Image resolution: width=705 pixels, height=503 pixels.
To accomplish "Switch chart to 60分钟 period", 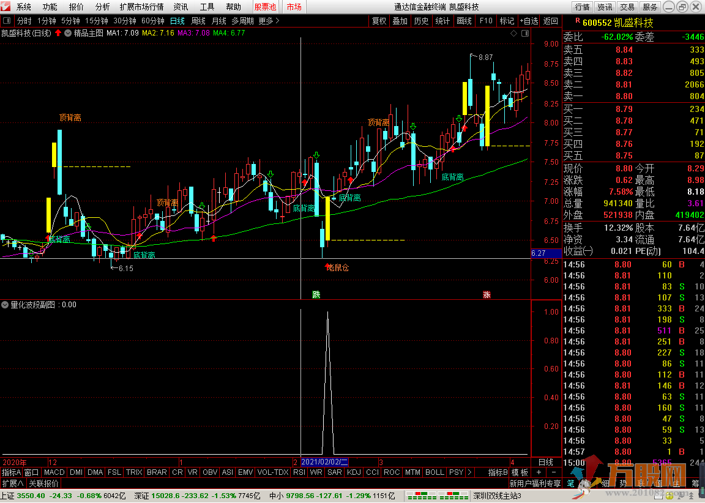I will pos(152,21).
